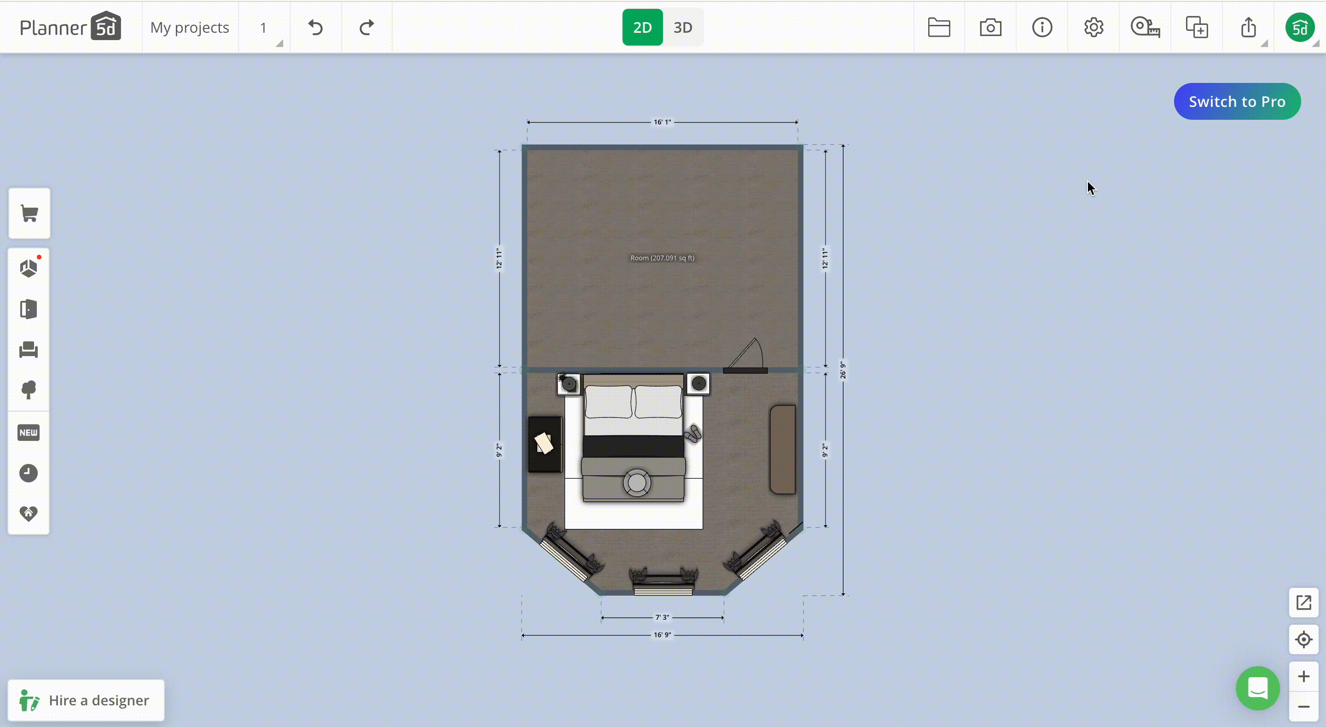Open the furniture library panel
1326x727 pixels.
click(x=29, y=349)
